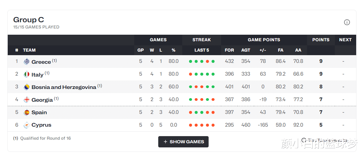The width and height of the screenshot is (363, 156).
Task: Click the Tie-breaker results info link
Action: pyautogui.click(x=324, y=140)
